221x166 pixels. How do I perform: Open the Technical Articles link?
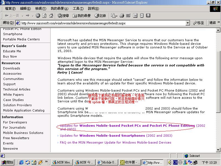click(x=17, y=89)
